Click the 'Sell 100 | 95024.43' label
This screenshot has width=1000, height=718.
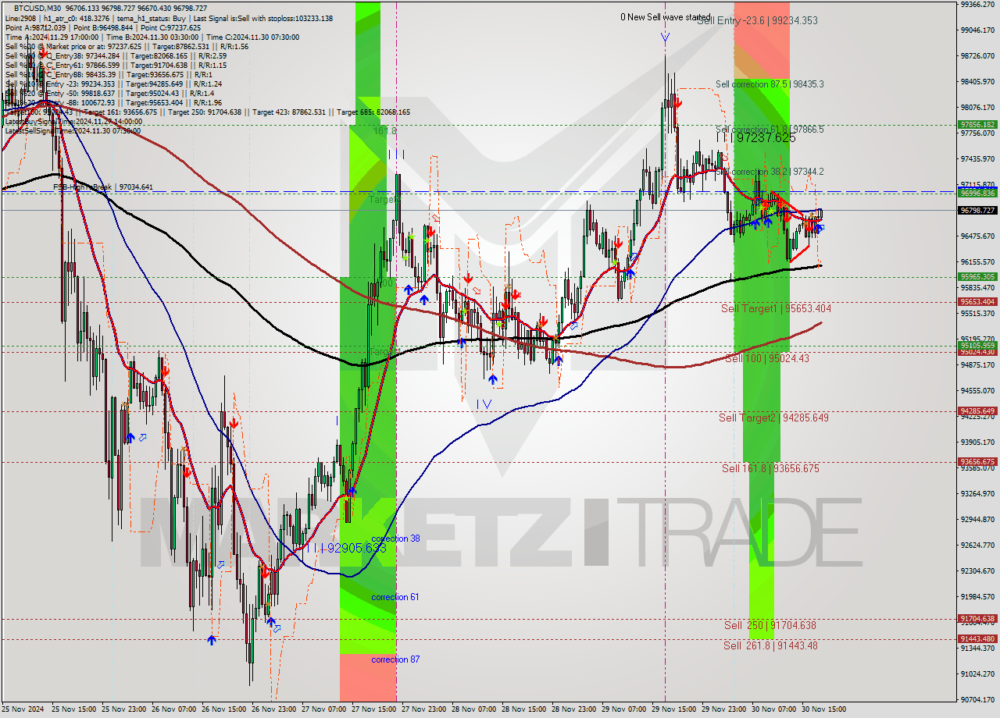coord(767,358)
